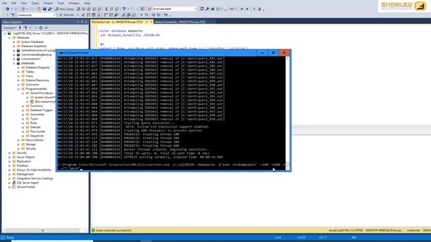This screenshot has width=431, height=242.
Task: Select the External Resources folder
Action: click(38, 80)
